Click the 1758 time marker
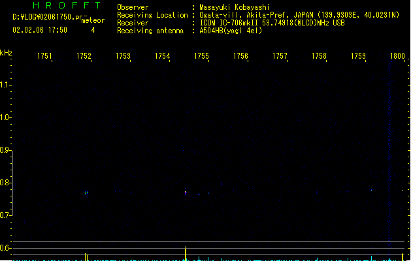The height and width of the screenshot is (261, 411). click(319, 56)
